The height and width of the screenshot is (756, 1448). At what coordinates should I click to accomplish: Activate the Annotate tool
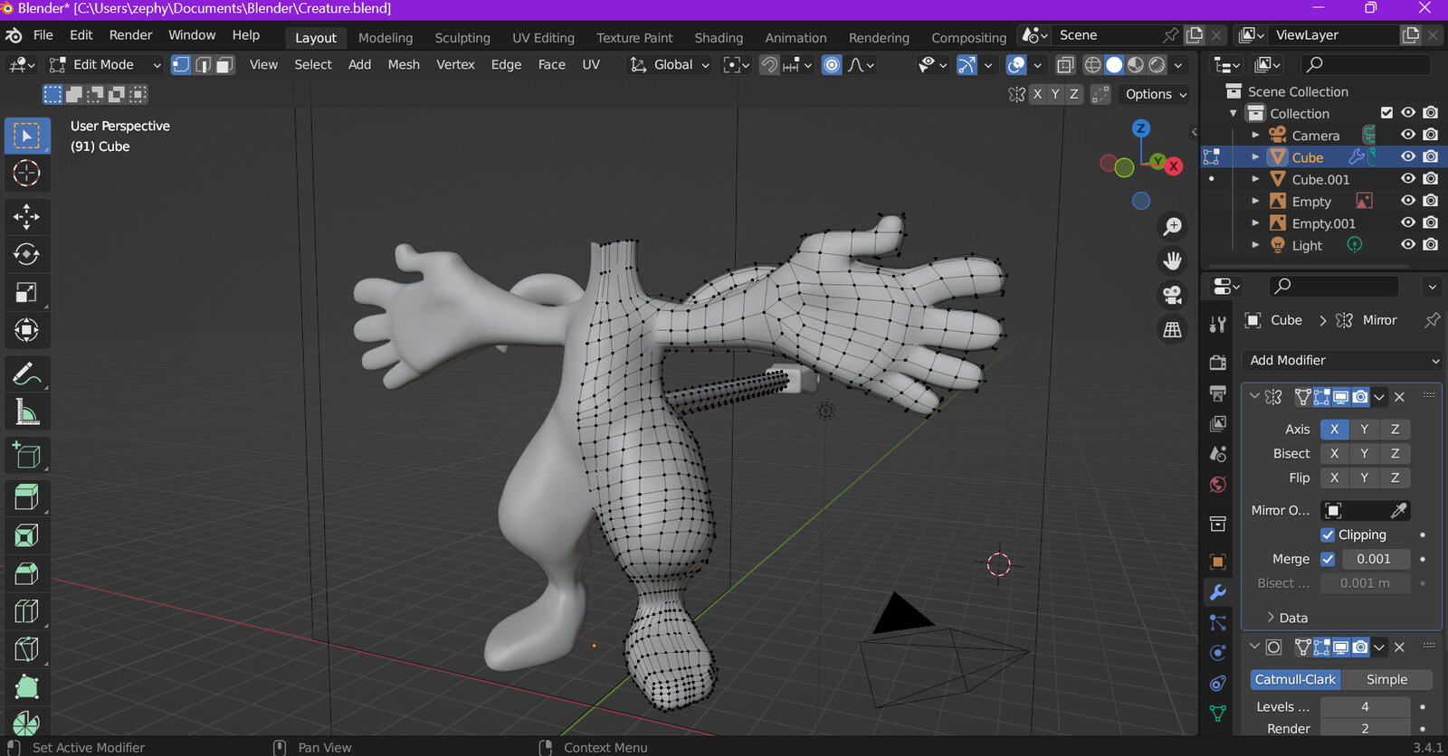pos(27,373)
